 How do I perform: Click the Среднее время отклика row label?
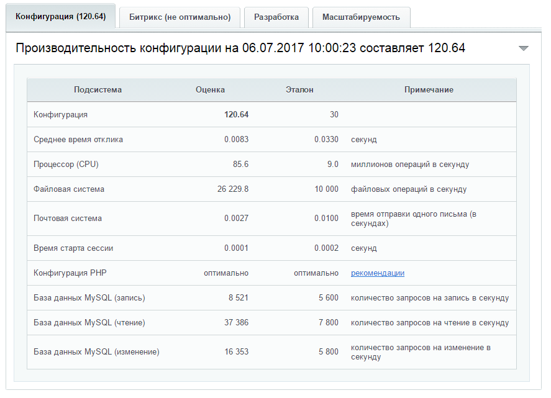[78, 140]
